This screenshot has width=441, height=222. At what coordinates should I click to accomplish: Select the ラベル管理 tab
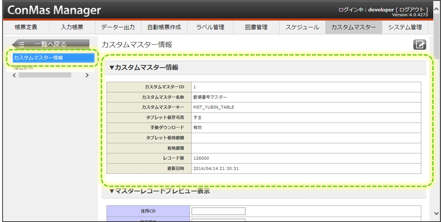coord(210,27)
